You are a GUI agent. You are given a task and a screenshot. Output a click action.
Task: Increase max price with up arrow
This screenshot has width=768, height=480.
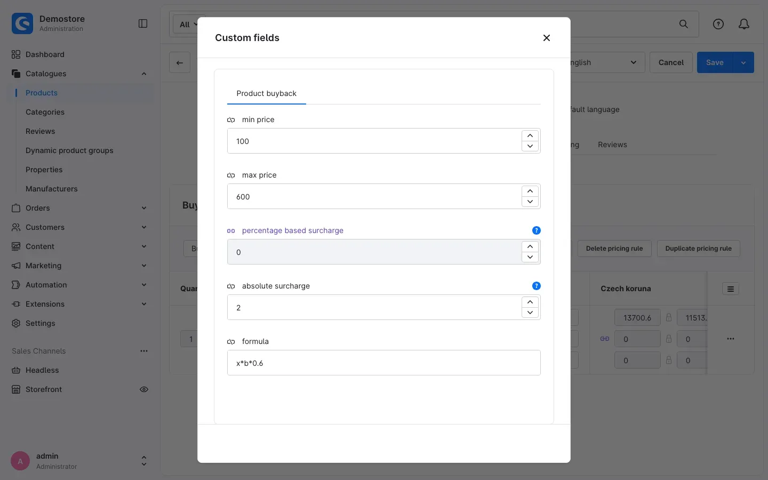pos(530,191)
